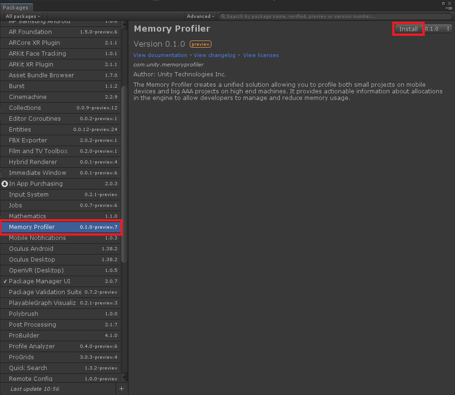Select the Film and TV Toolbox package

pos(60,151)
